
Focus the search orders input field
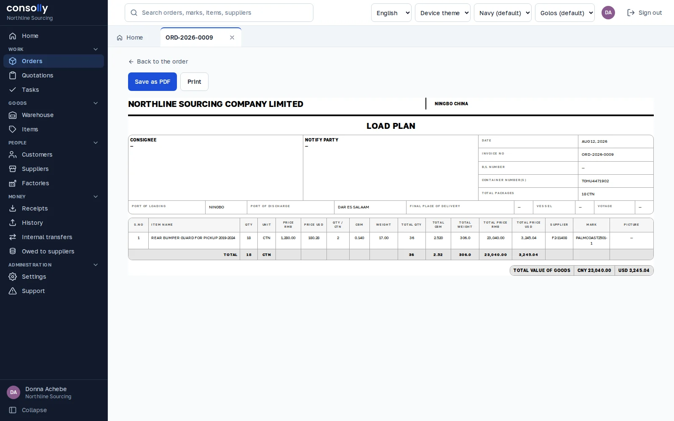(219, 13)
